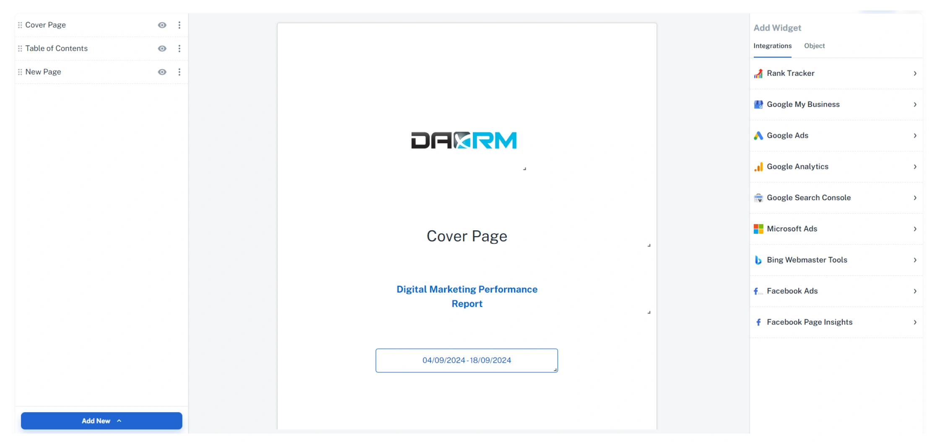Open the Microsoft Ads integration label
This screenshot has width=937, height=444.
792,229
